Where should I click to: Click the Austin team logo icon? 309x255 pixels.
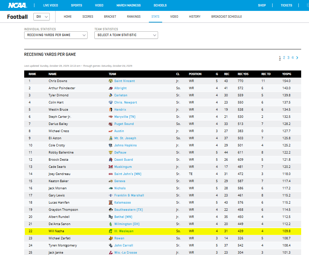tap(111, 131)
